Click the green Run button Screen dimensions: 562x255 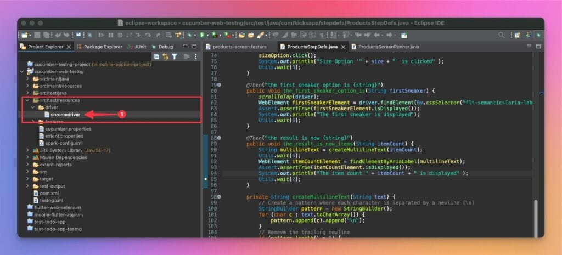[x=202, y=35]
